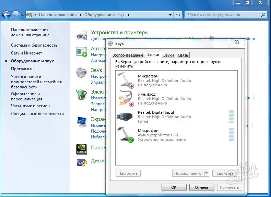
Task: Select the Лин. вход device entry
Action: [x=176, y=99]
